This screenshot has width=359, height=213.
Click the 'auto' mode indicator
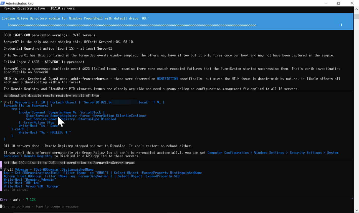click(x=17, y=200)
